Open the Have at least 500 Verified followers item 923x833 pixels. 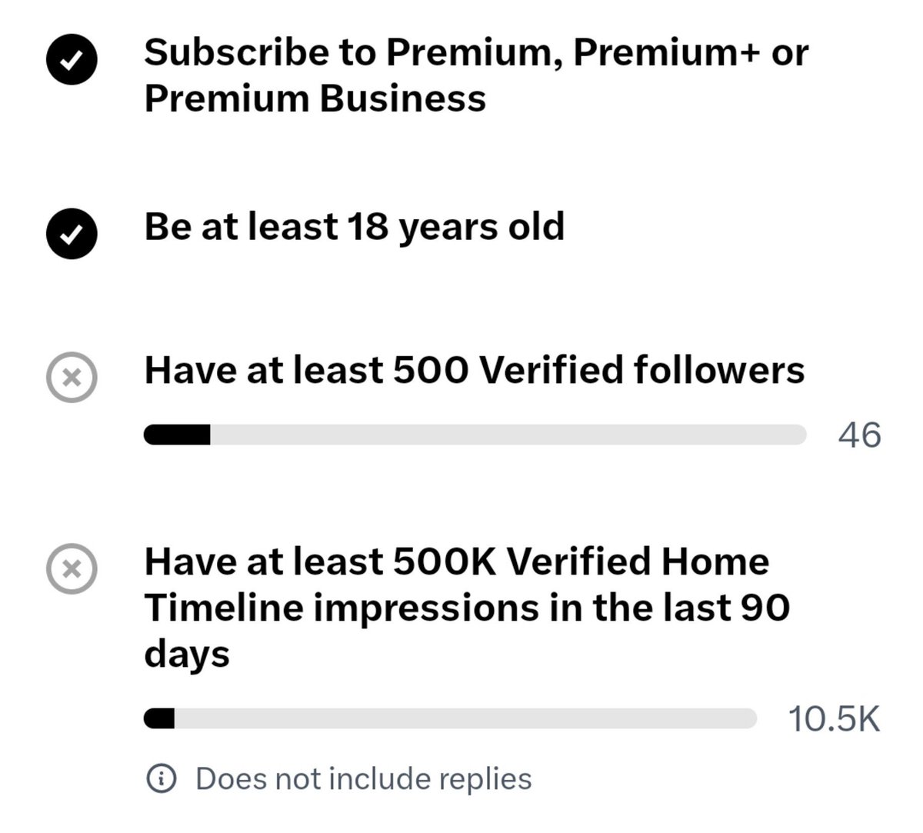click(x=475, y=371)
